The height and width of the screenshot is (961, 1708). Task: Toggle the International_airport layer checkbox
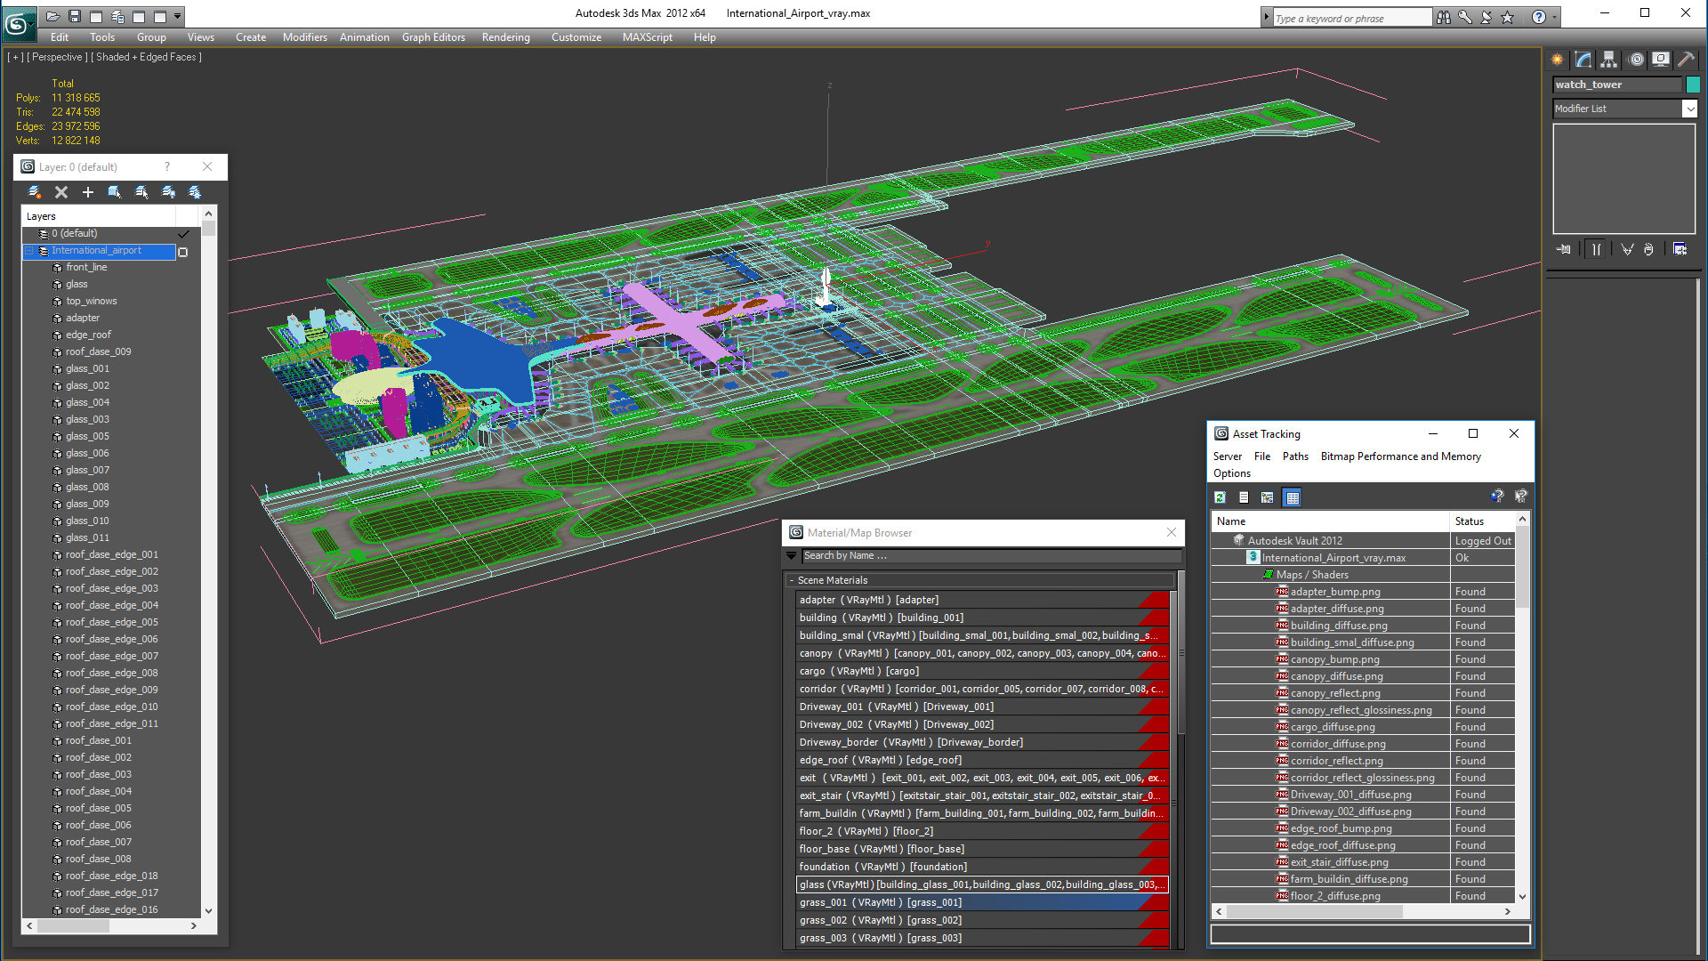click(183, 252)
